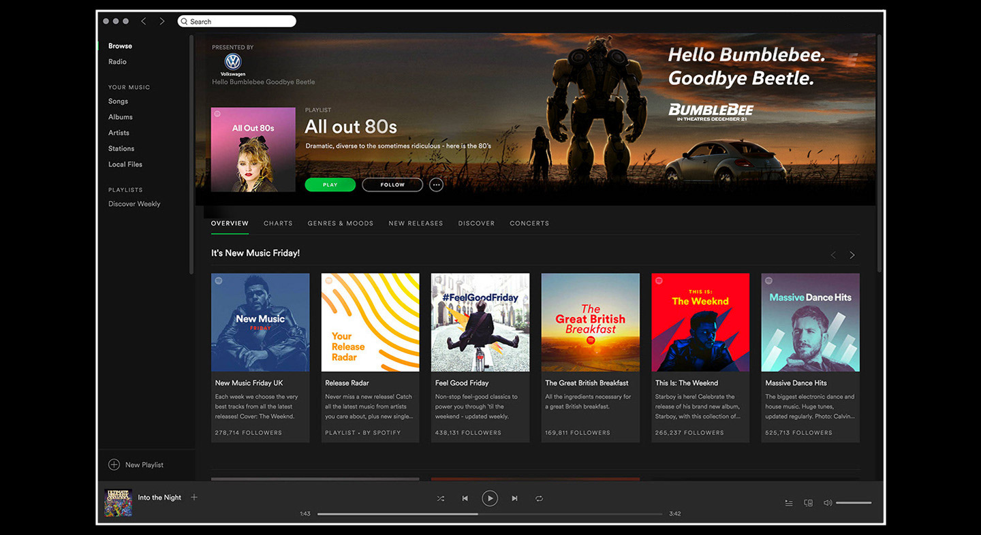Click The Great British Breakfast title

click(587, 383)
